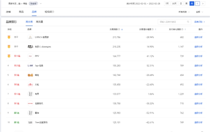Click 趋势分析 for the 125,101 row
This screenshot has width=210, height=132.
click(198, 122)
